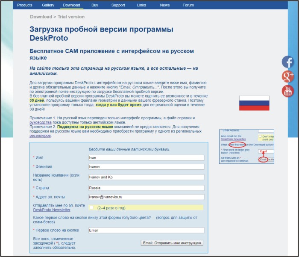Follow the 'реселлеров' link
This screenshot has width=299, height=257.
tap(40, 136)
